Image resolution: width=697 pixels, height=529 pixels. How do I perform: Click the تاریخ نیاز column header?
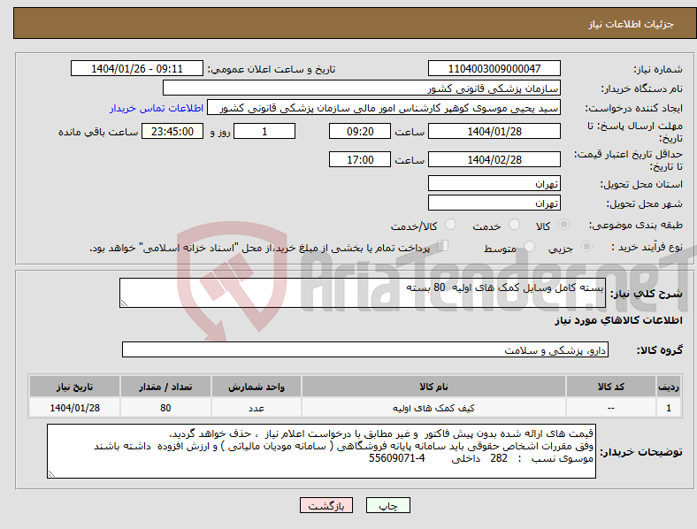[x=74, y=387]
